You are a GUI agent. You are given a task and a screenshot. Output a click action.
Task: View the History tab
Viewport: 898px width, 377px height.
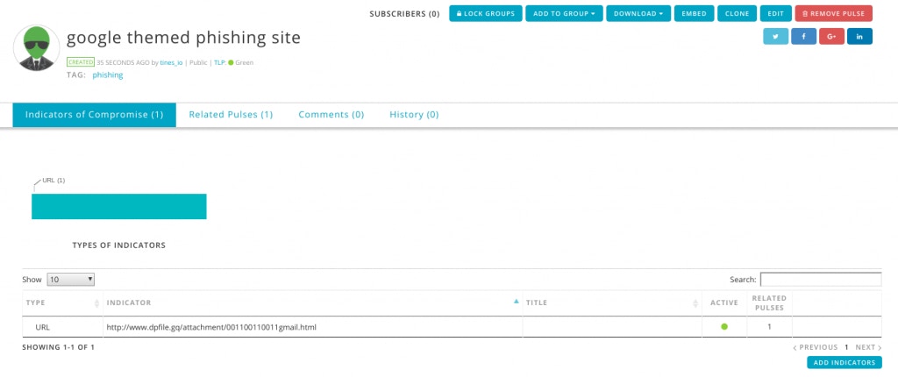tap(414, 115)
